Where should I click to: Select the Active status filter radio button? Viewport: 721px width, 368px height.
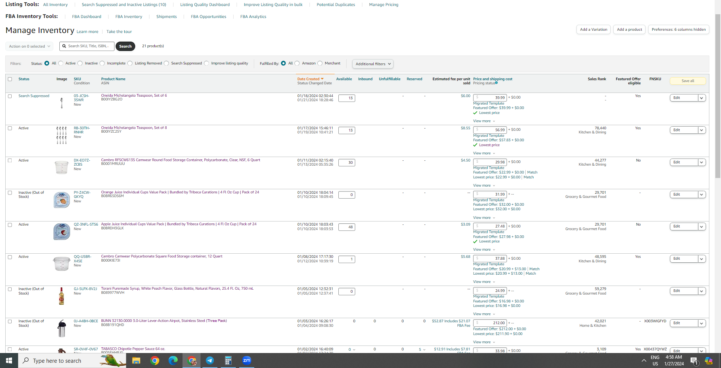tap(61, 63)
